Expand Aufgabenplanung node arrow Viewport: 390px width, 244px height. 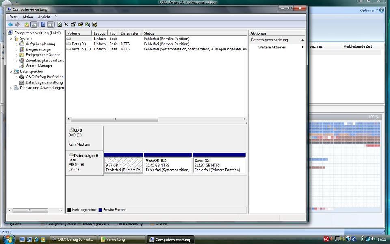point(17,44)
